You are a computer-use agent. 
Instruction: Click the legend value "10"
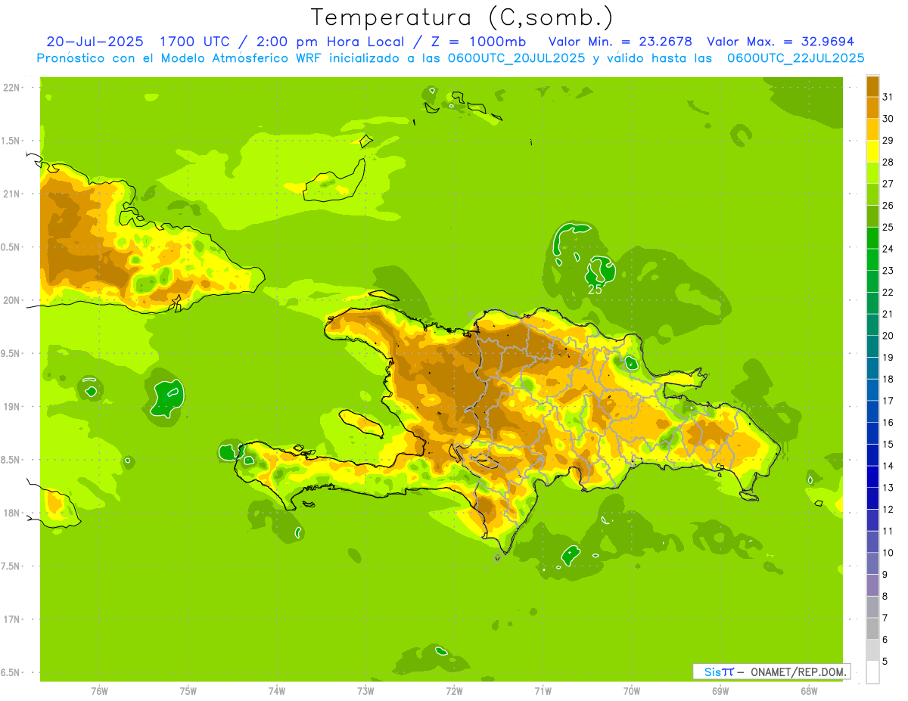[888, 553]
